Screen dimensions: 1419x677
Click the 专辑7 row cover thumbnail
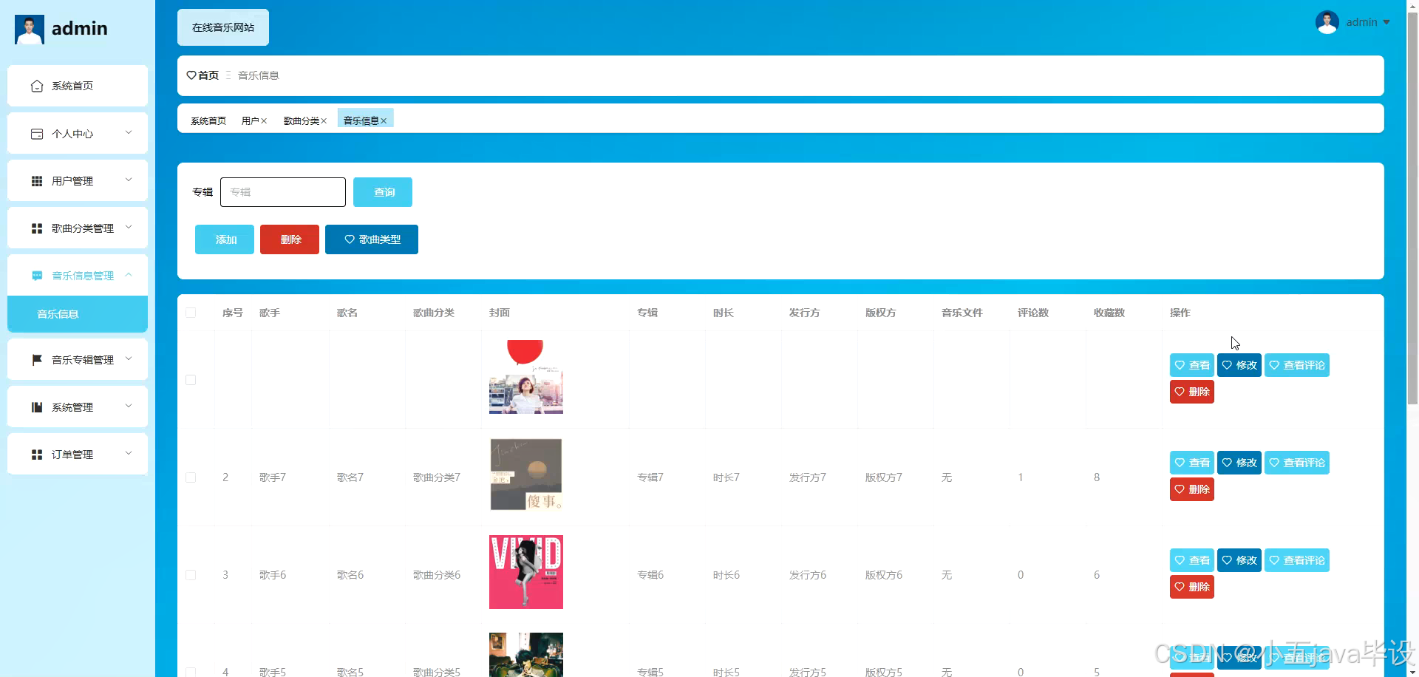pos(526,474)
